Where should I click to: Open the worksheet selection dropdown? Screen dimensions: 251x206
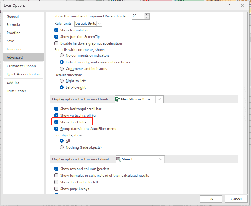(161, 159)
